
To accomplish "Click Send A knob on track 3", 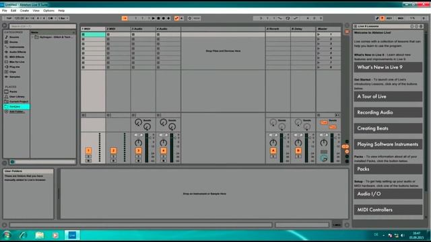I will [138, 122].
